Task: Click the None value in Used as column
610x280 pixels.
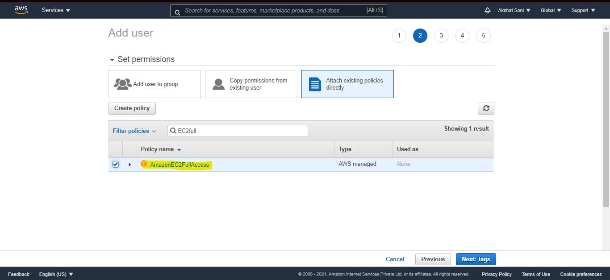Action: point(404,164)
